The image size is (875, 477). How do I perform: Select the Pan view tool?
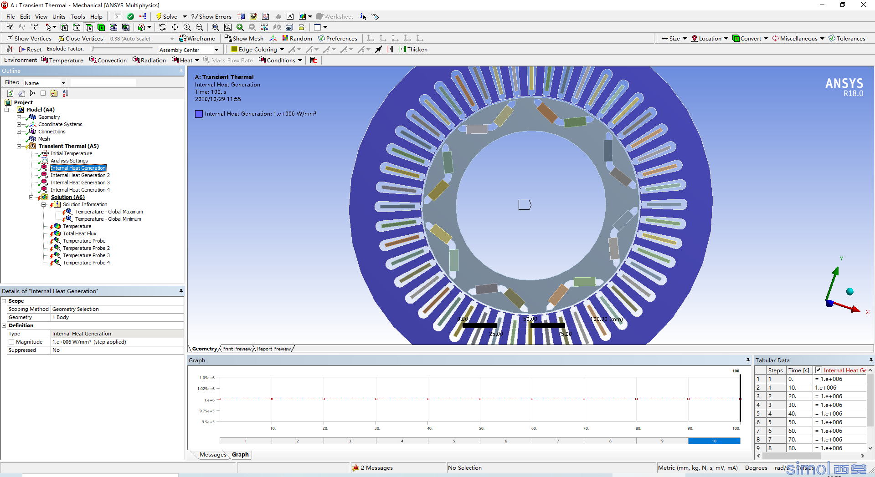point(175,27)
